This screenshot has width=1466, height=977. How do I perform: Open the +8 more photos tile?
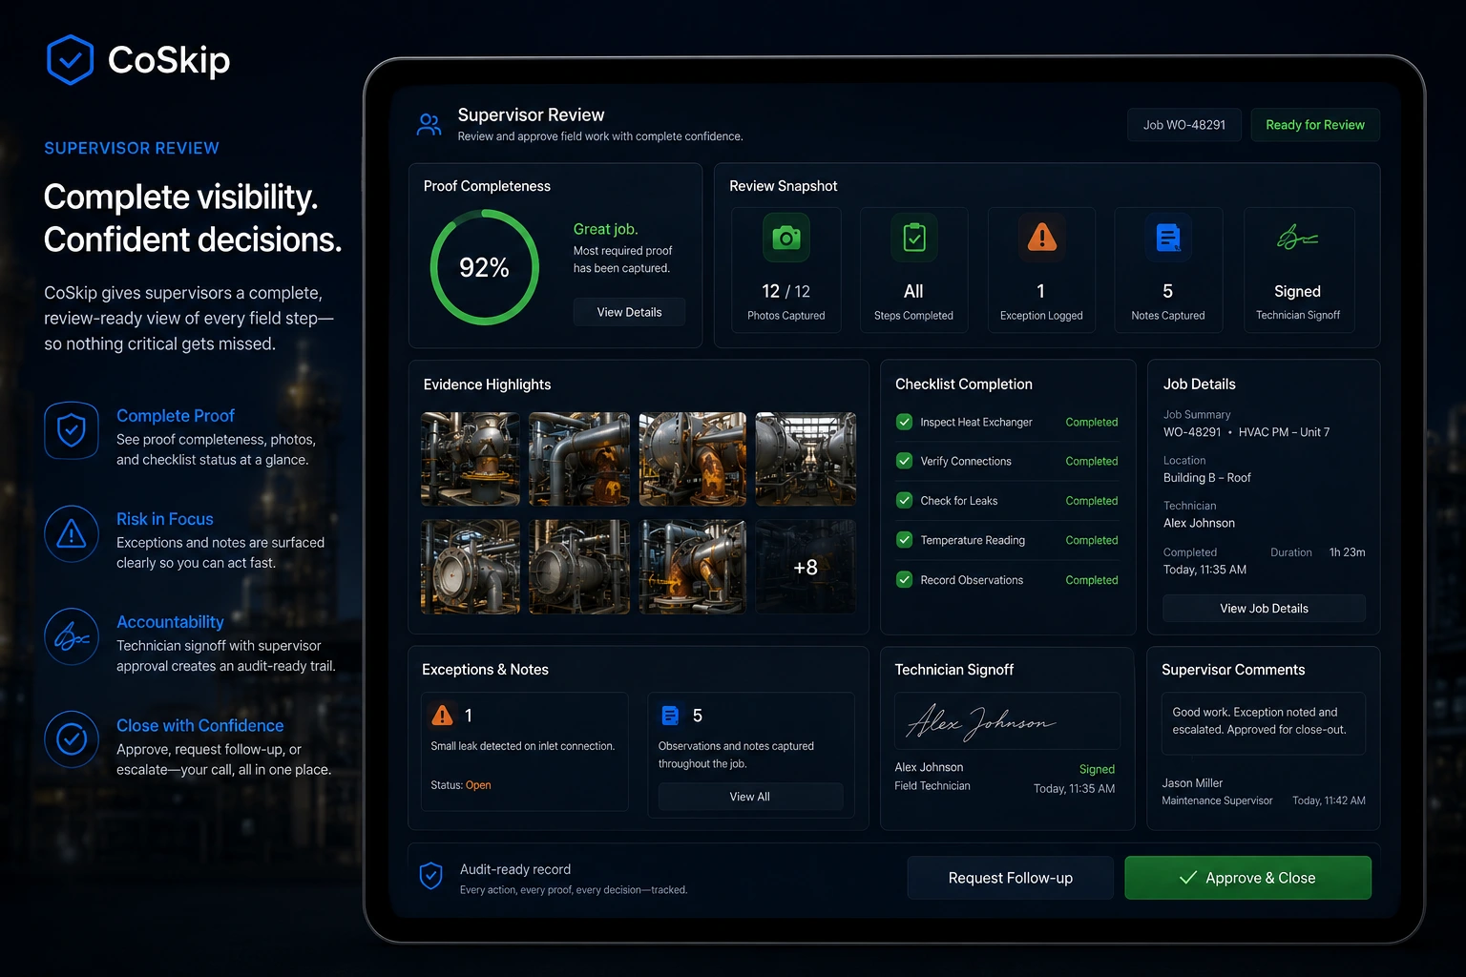coord(806,567)
